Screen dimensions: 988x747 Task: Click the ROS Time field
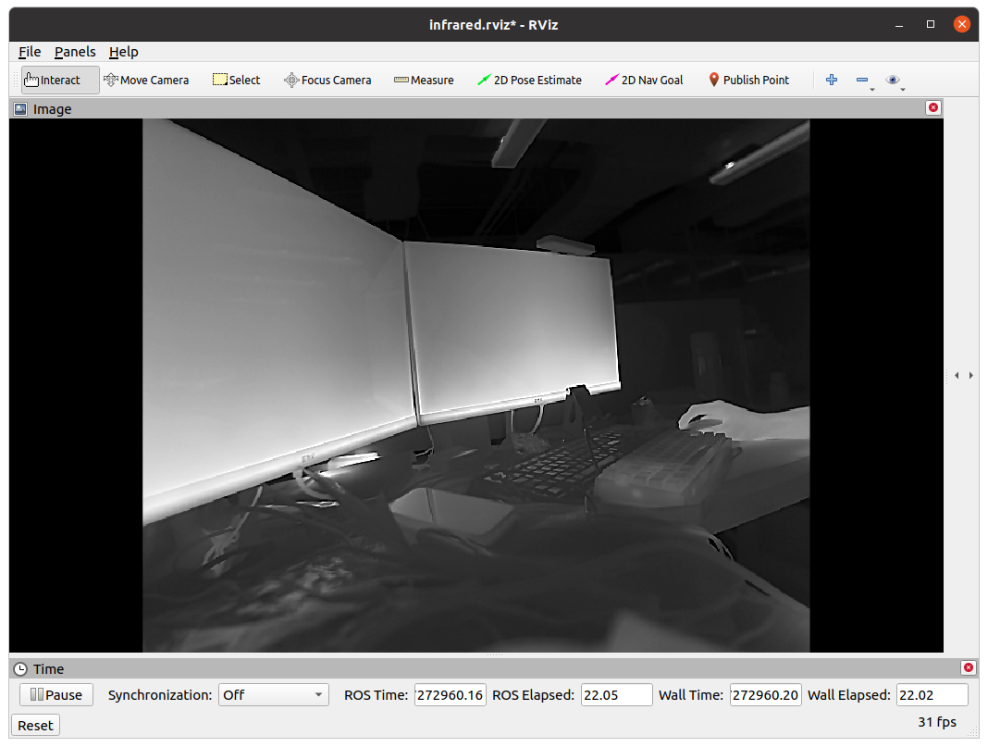tap(450, 694)
